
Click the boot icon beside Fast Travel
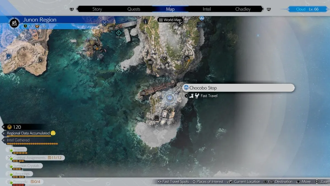[191, 96]
